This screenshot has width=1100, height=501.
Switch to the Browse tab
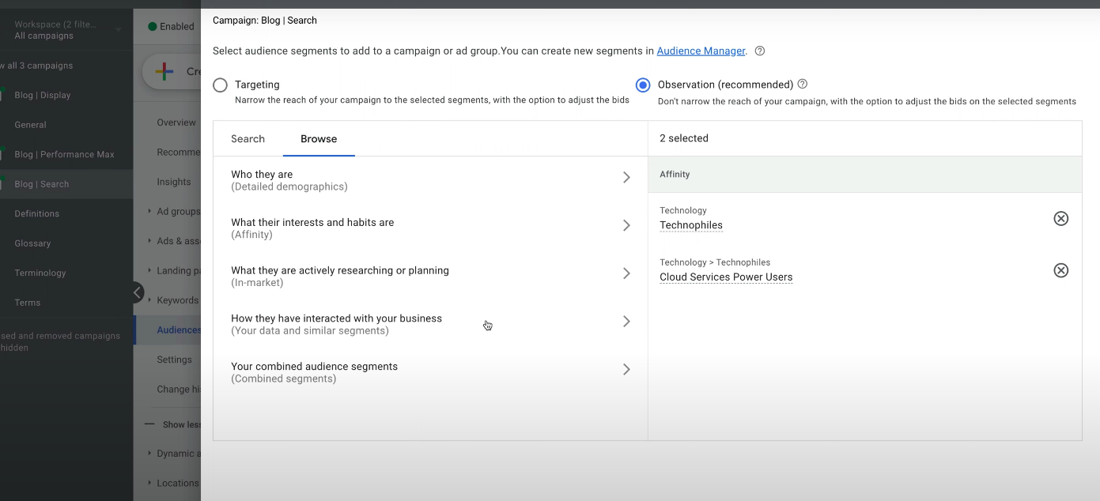point(318,138)
